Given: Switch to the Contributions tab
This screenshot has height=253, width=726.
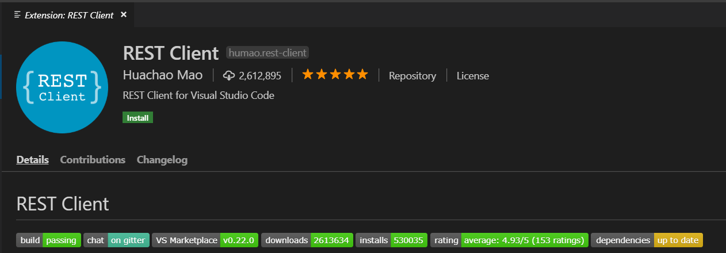Looking at the screenshot, I should pyautogui.click(x=93, y=159).
